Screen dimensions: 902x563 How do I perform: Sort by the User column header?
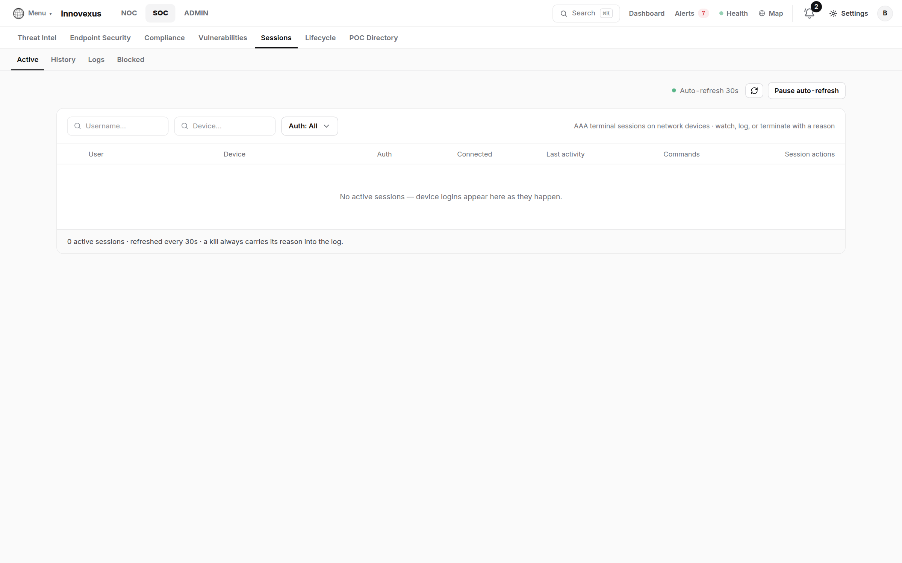(96, 154)
